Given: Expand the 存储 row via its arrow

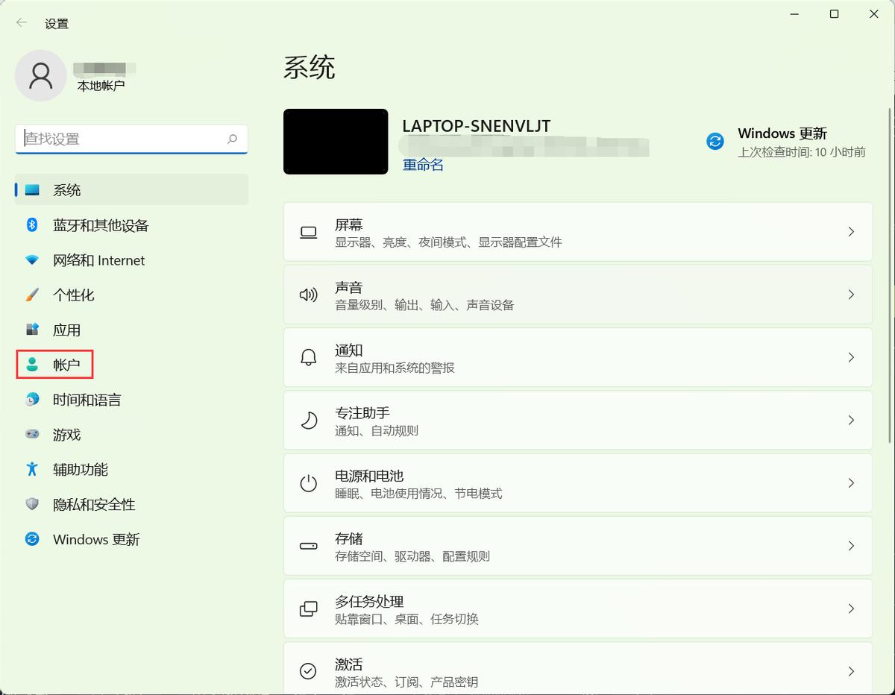Looking at the screenshot, I should (851, 545).
